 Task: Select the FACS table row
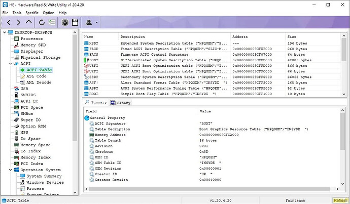(x=212, y=55)
